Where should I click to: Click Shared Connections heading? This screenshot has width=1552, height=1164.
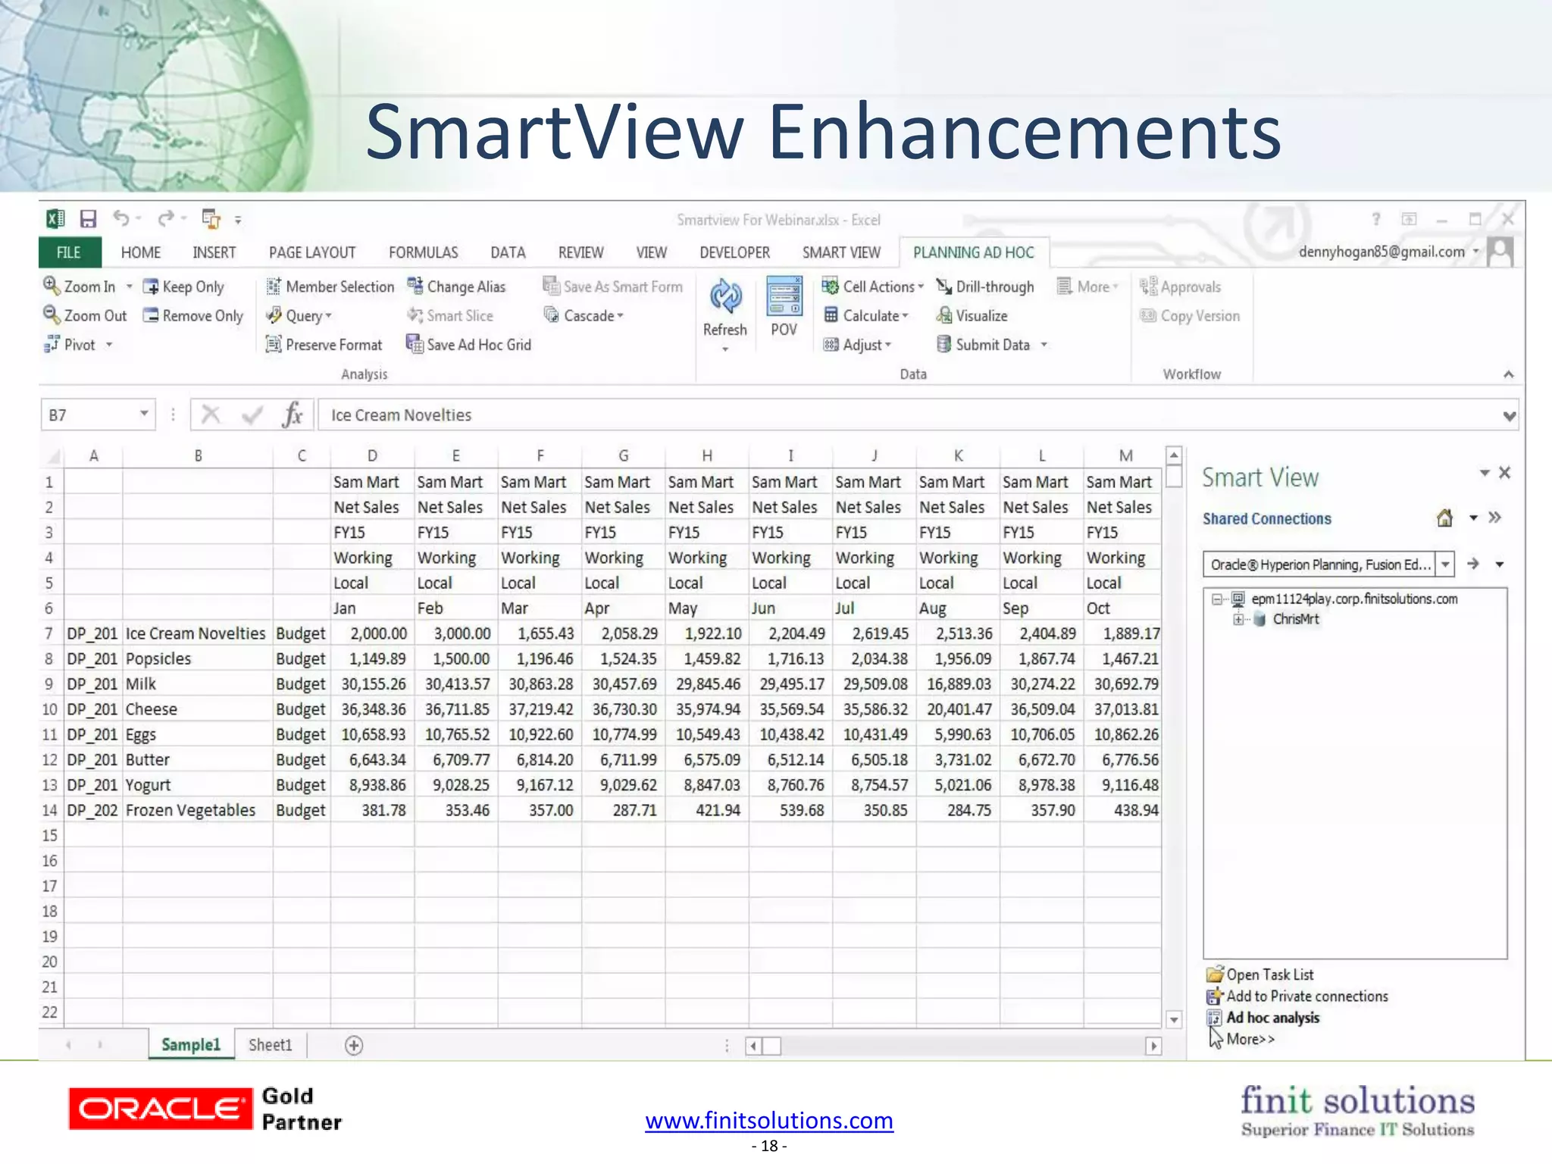click(1266, 518)
